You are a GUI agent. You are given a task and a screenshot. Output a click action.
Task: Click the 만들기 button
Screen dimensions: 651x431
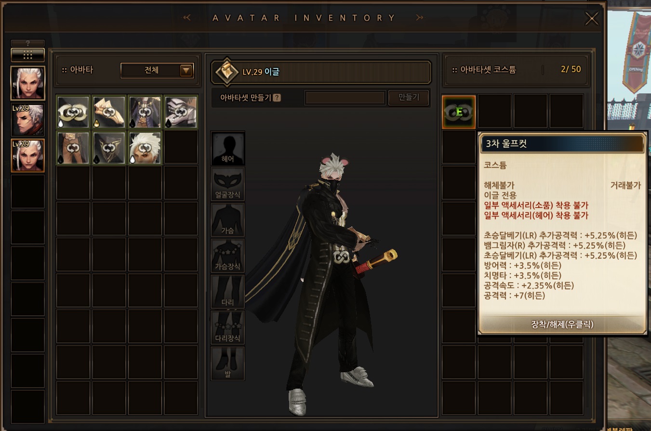[x=409, y=97]
